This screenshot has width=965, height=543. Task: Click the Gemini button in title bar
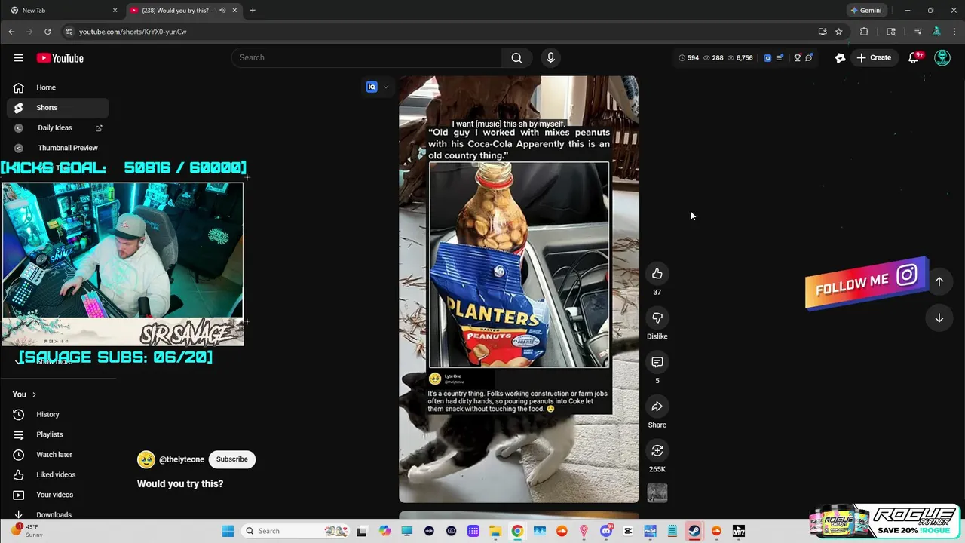pos(866,11)
